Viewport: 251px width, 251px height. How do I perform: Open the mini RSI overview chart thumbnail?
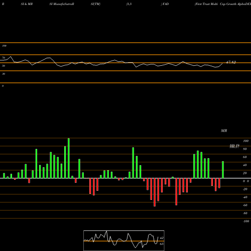(124, 240)
